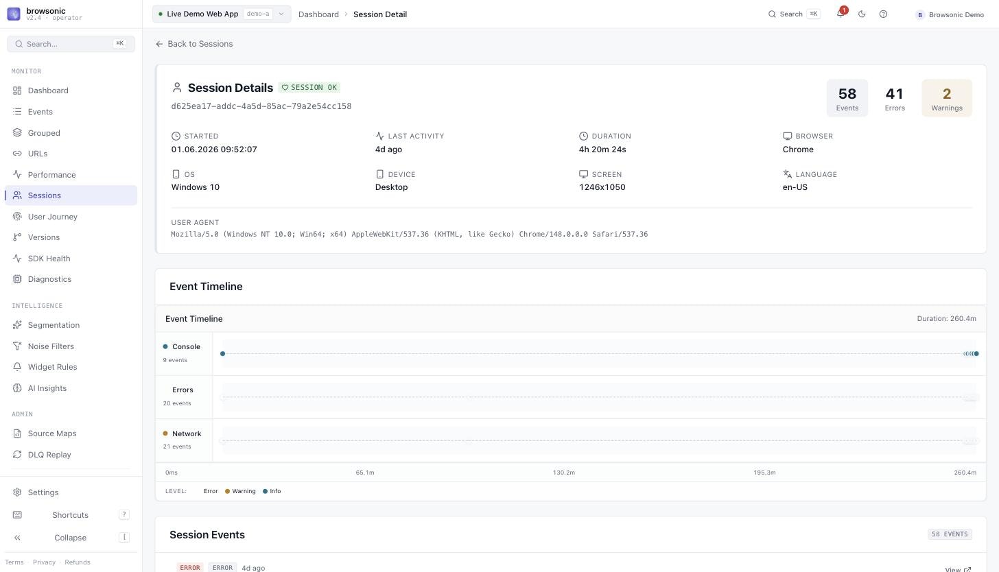Select the Network timeline row label

pos(183,440)
